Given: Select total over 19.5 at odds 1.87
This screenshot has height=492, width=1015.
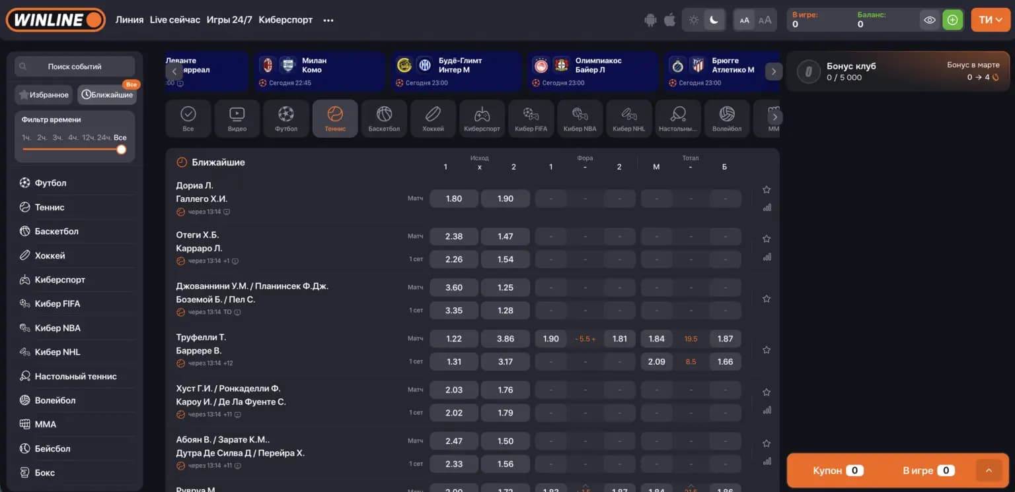Looking at the screenshot, I should [x=726, y=338].
